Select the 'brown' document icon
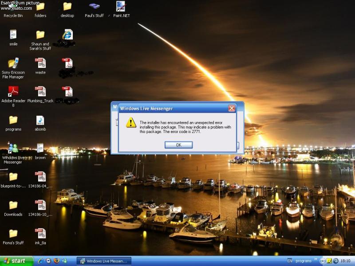Screen dimensions: 355x266 pyautogui.click(x=40, y=151)
